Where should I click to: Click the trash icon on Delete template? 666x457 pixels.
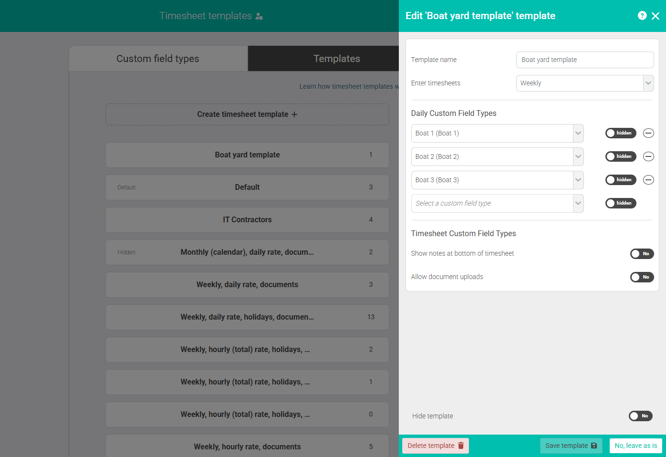pyautogui.click(x=460, y=446)
